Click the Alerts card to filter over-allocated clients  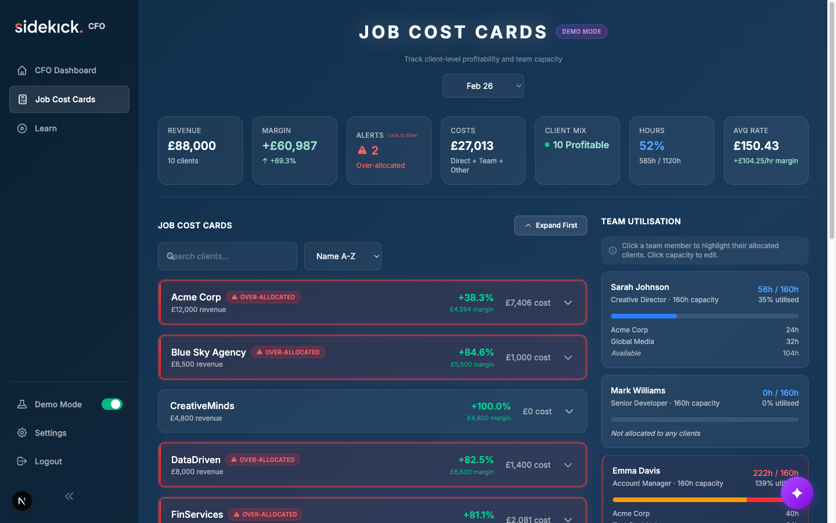tap(389, 151)
